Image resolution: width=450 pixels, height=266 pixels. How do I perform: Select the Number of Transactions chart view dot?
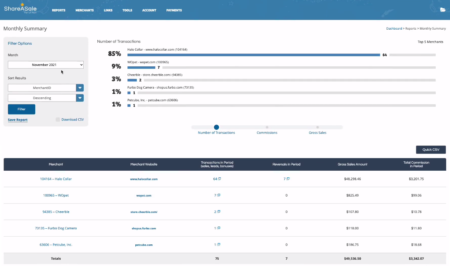click(216, 127)
